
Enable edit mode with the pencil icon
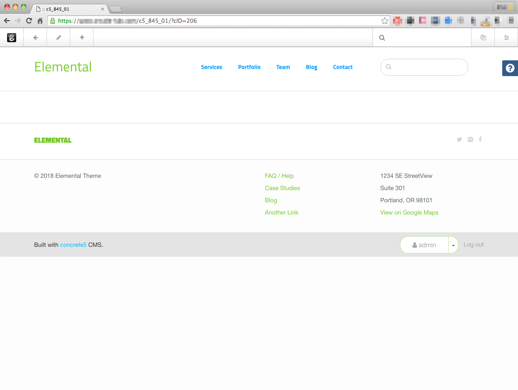(x=58, y=37)
